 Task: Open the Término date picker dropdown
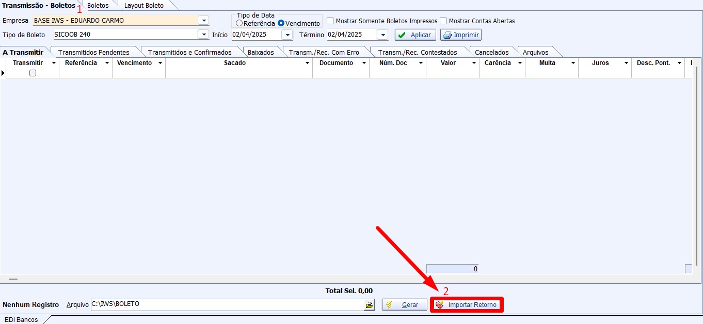coord(382,35)
